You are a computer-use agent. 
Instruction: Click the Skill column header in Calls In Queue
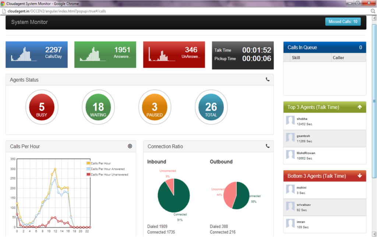(x=296, y=58)
